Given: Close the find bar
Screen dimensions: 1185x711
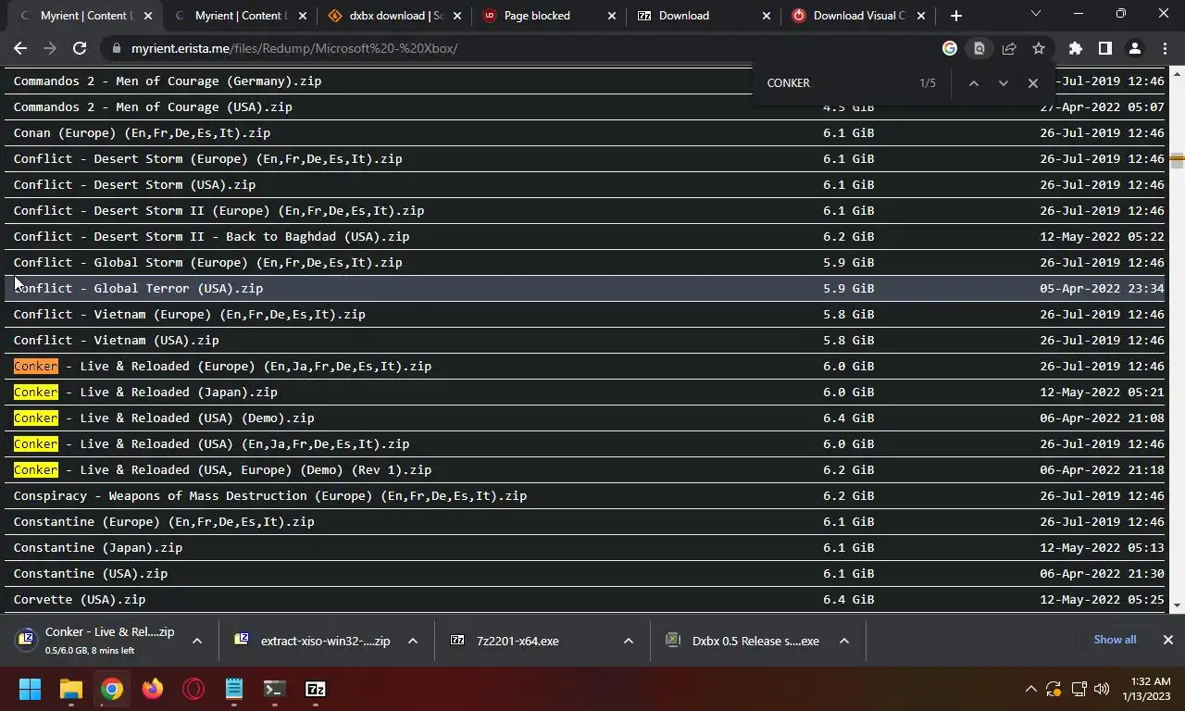Looking at the screenshot, I should (1032, 83).
